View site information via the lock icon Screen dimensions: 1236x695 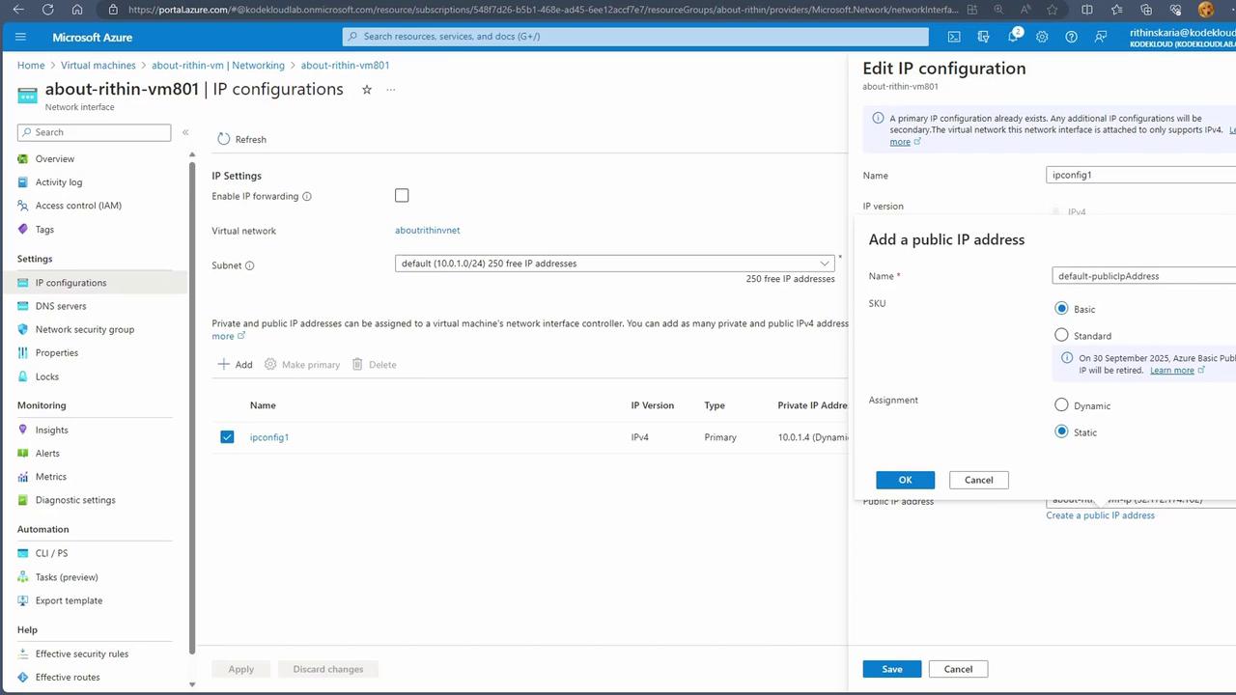tap(113, 10)
